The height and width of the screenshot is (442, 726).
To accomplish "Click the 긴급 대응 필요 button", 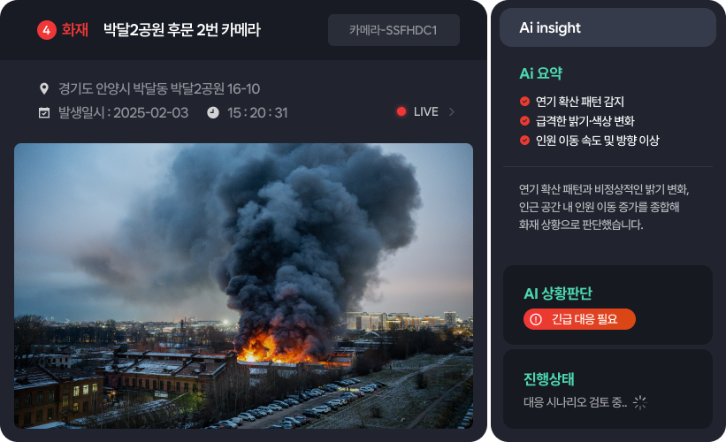I will 579,319.
